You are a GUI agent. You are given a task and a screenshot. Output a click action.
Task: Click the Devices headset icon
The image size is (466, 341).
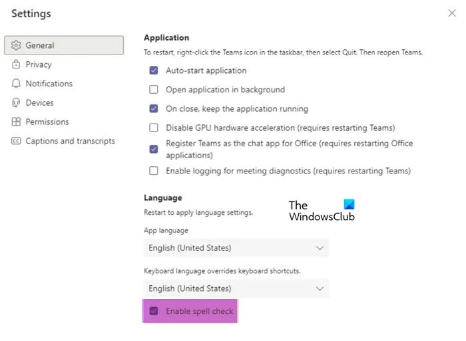(17, 103)
